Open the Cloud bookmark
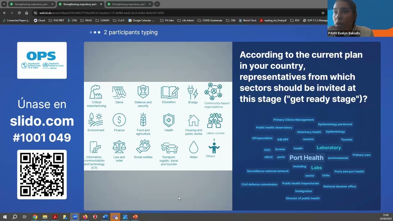This screenshot has width=393, height=221. pyautogui.click(x=39, y=21)
